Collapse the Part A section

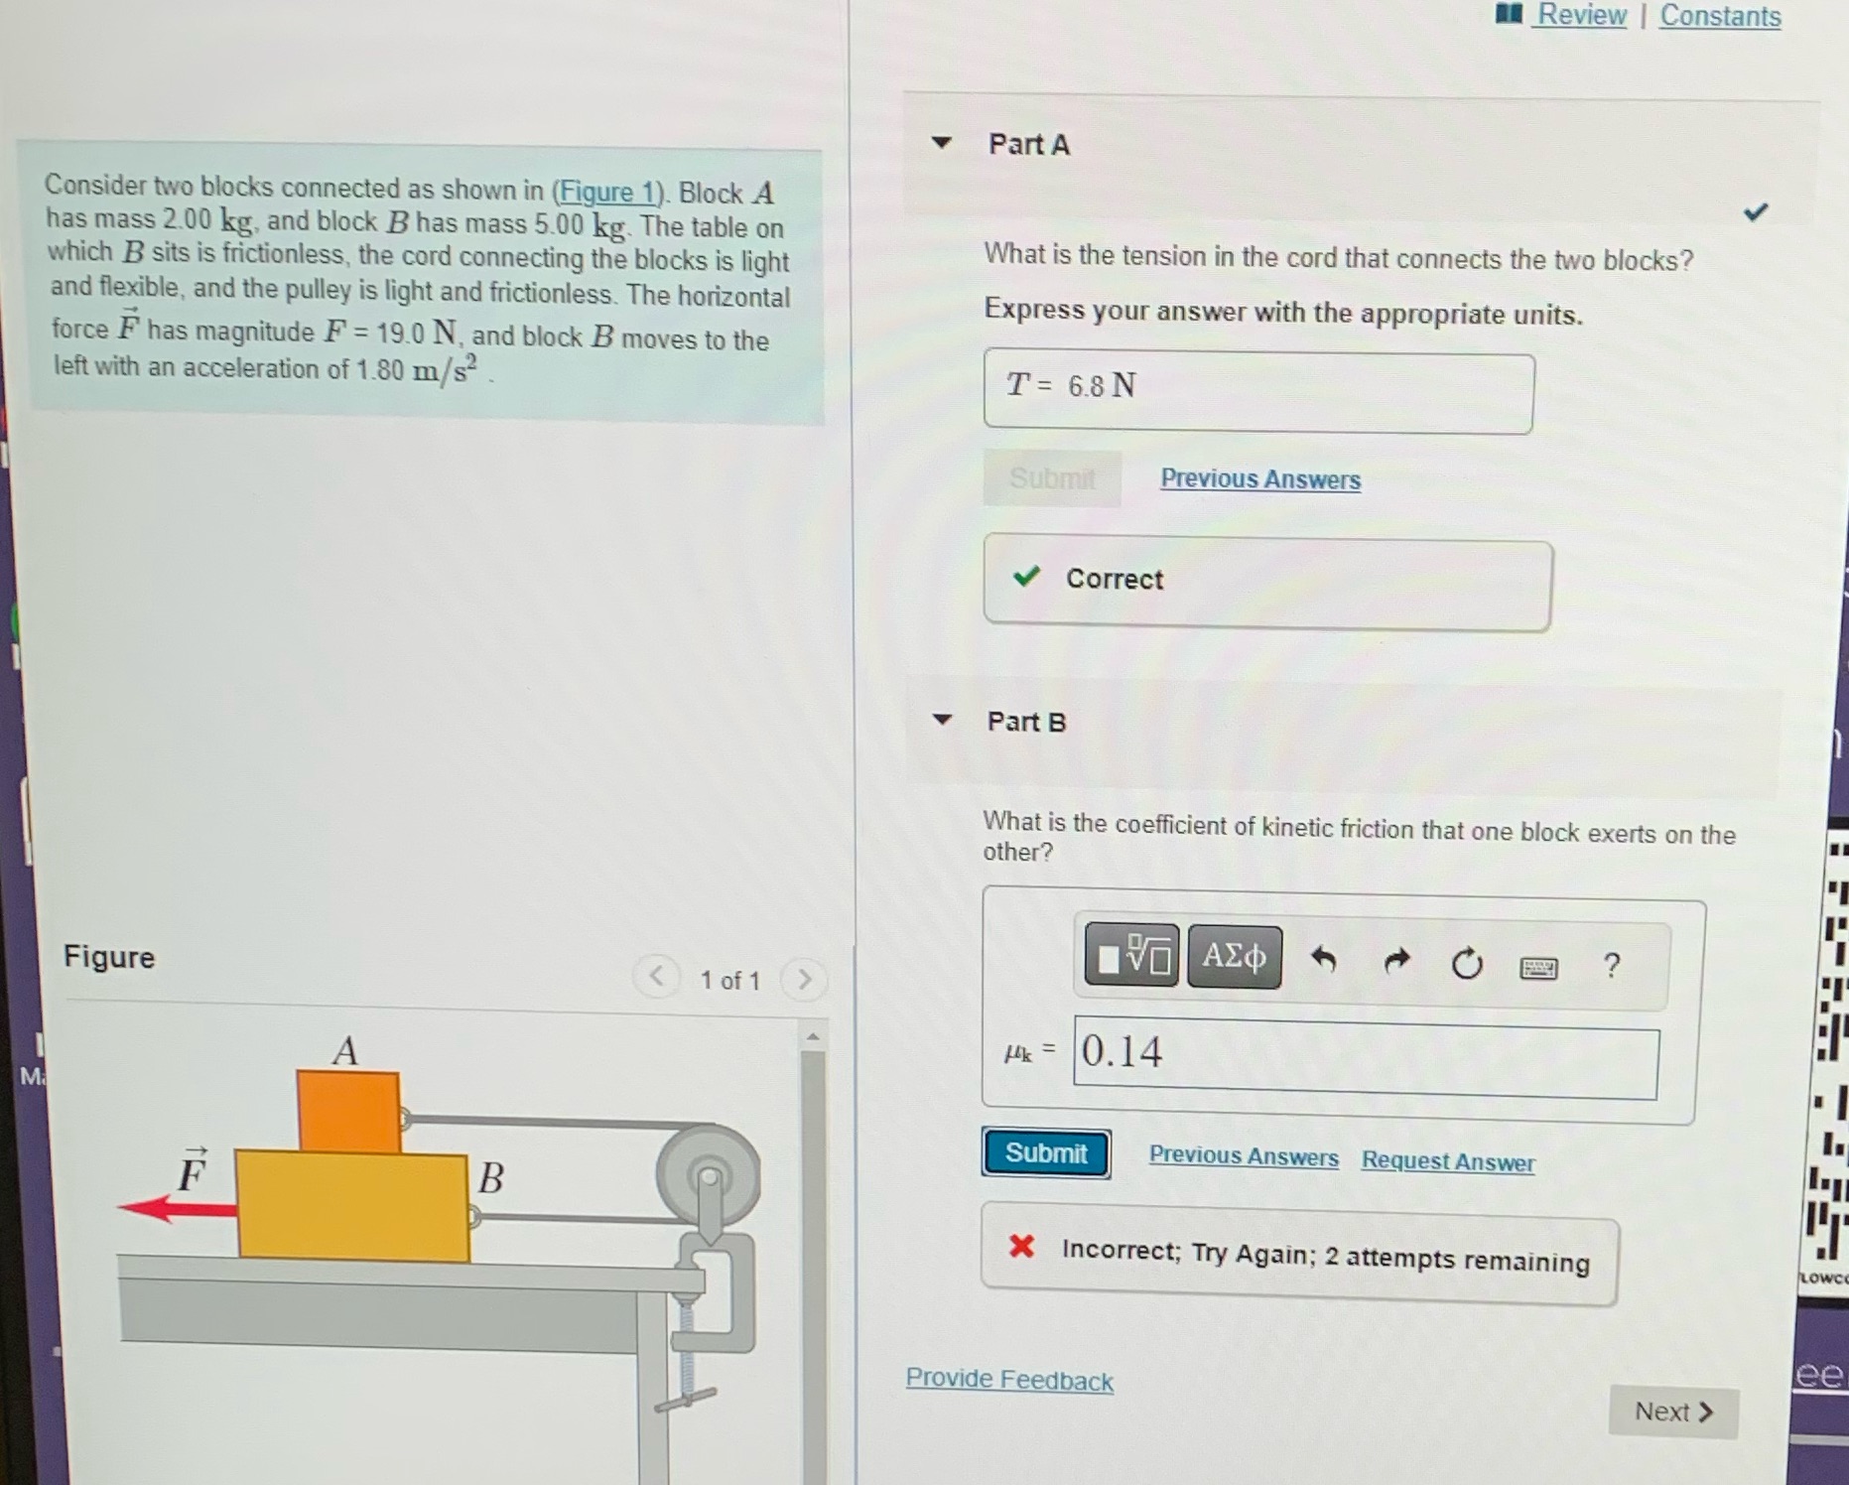(942, 145)
